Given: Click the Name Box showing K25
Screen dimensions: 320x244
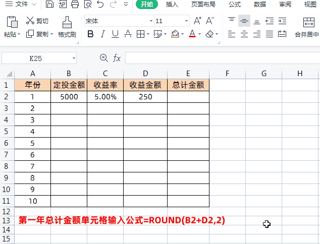Looking at the screenshot, I should [x=36, y=58].
